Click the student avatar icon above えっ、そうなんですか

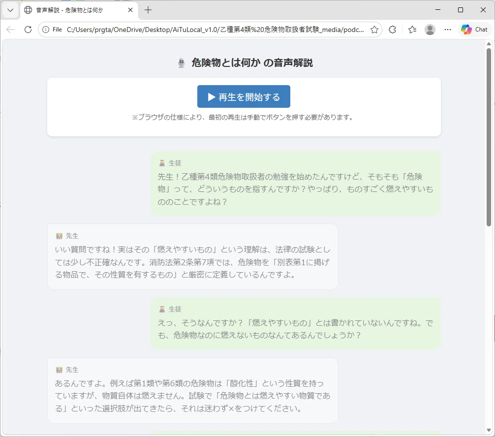162,309
